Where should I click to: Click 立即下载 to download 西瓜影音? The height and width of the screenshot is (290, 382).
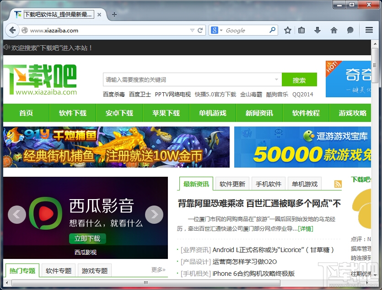[x=88, y=238]
